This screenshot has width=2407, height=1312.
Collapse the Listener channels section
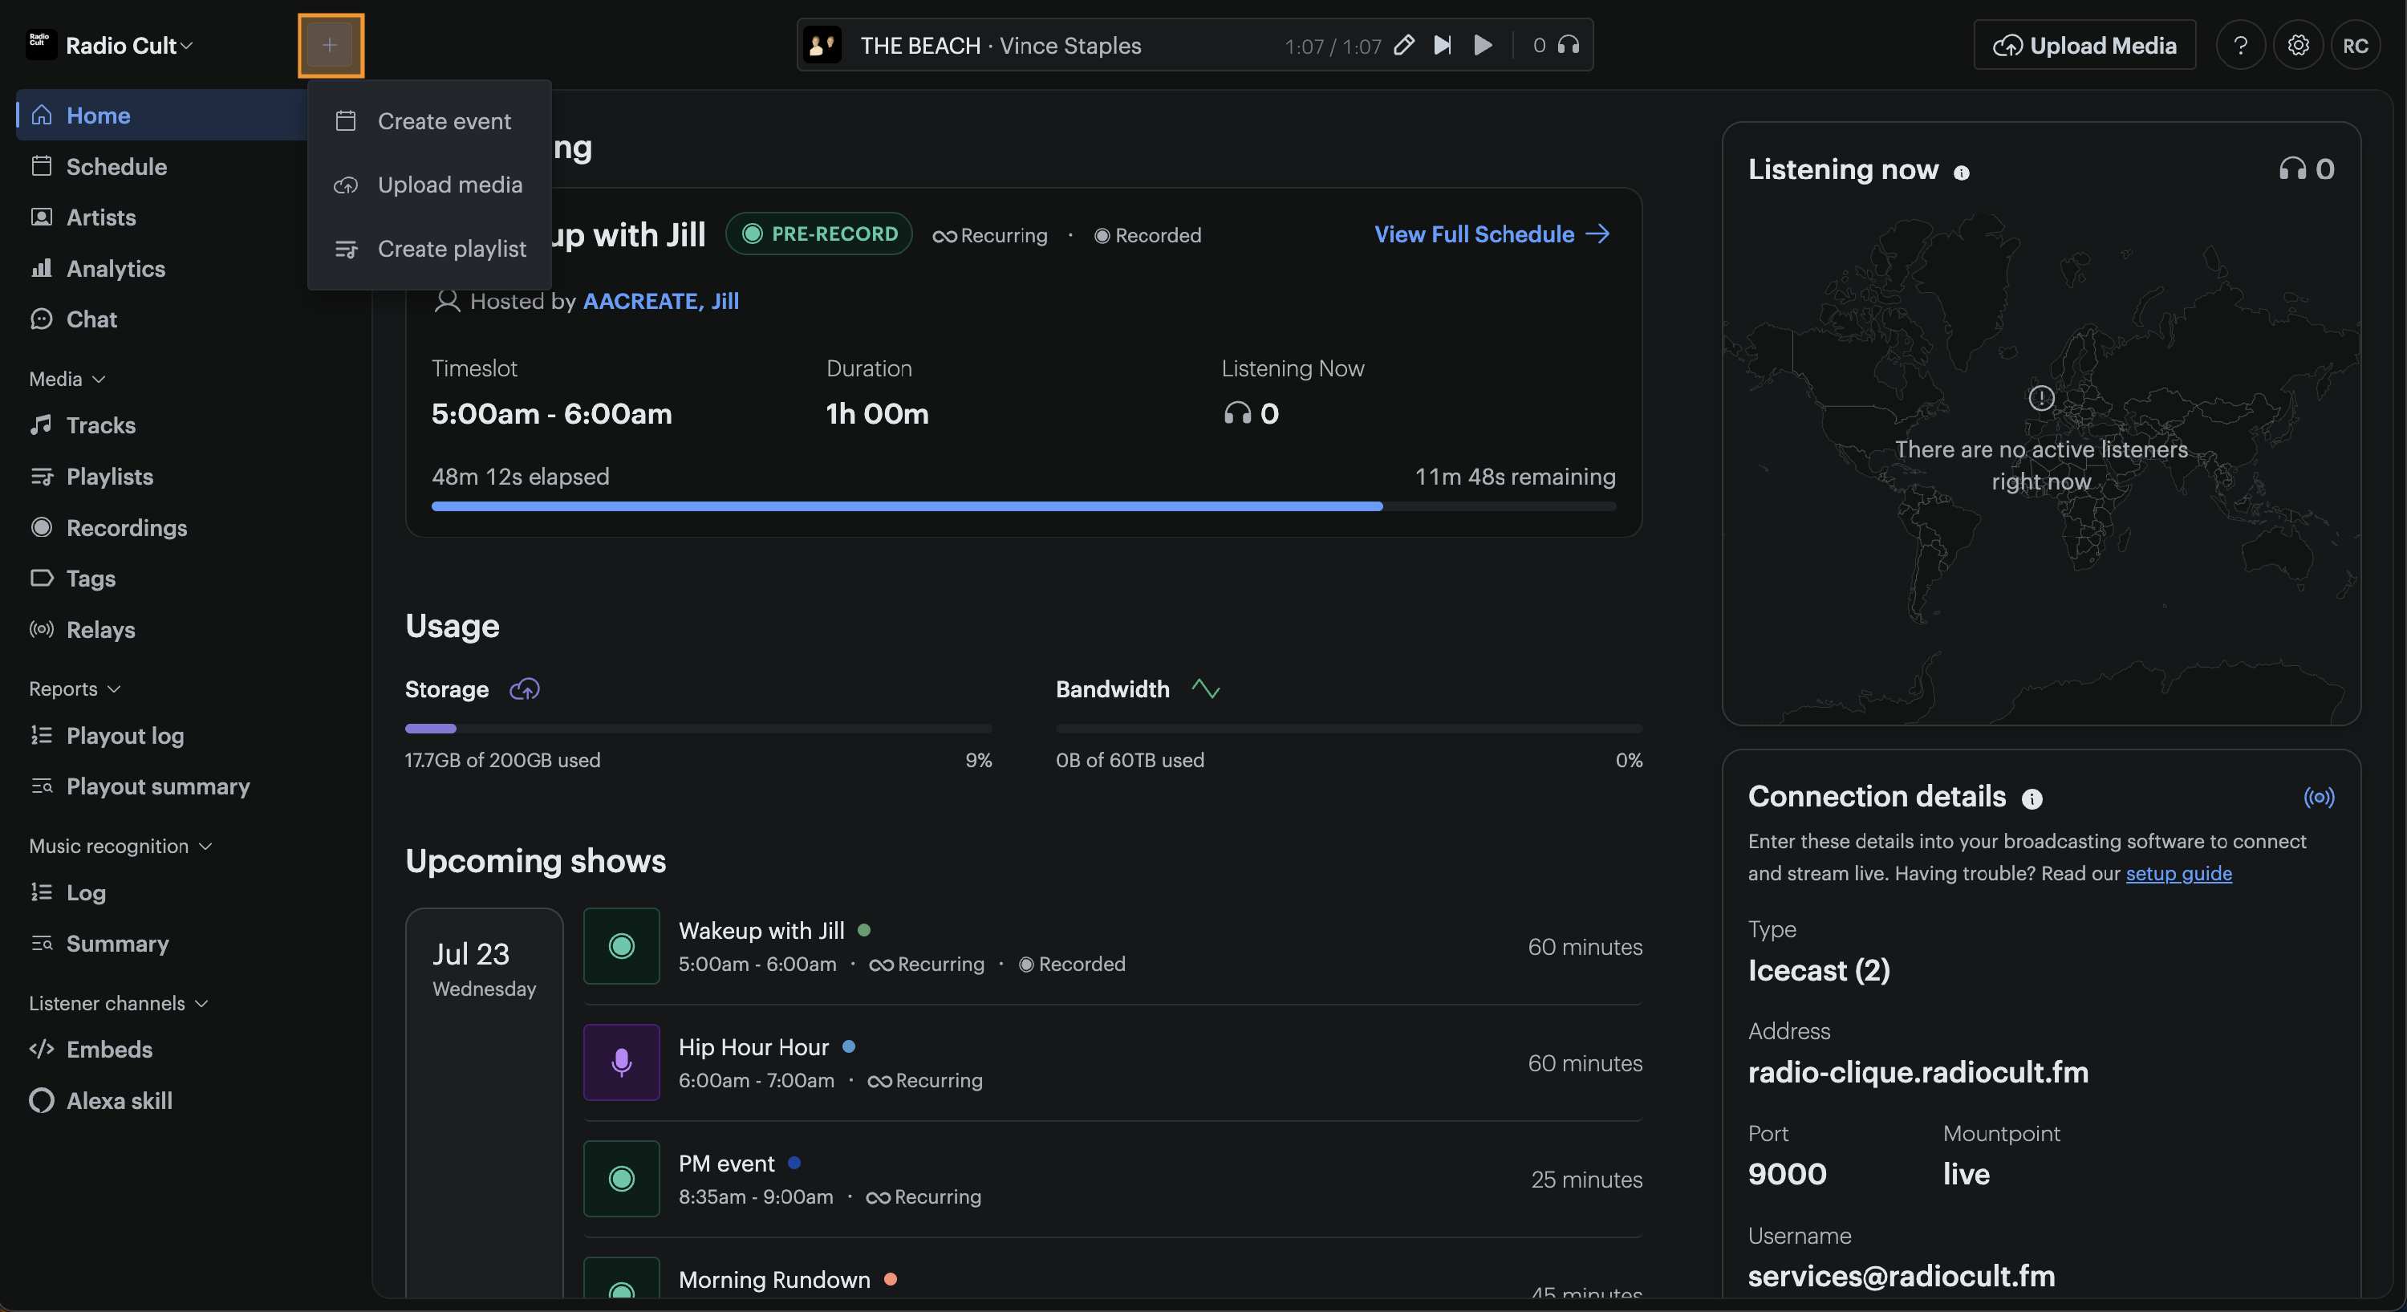[x=119, y=1003]
